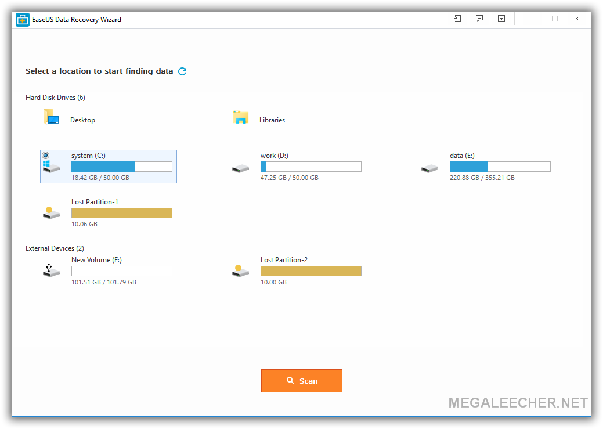This screenshot has width=603, height=429.
Task: Click the "18.42 GB / 50.00 GB" size text
Action: 100,178
